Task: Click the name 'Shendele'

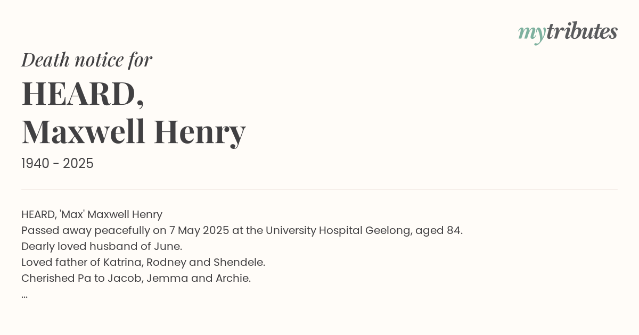Action: pos(238,262)
